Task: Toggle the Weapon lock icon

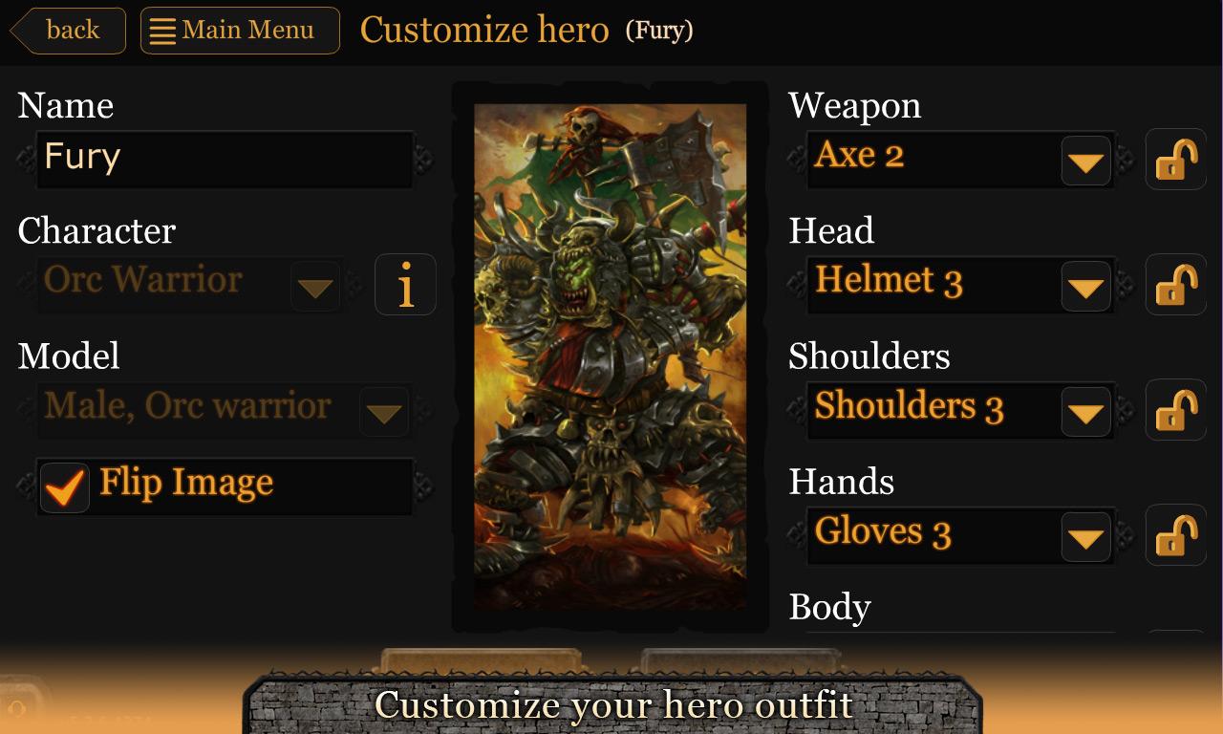Action: pyautogui.click(x=1176, y=160)
